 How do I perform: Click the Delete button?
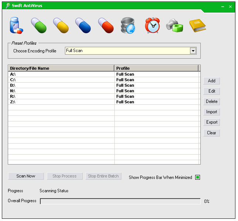coord(211,101)
